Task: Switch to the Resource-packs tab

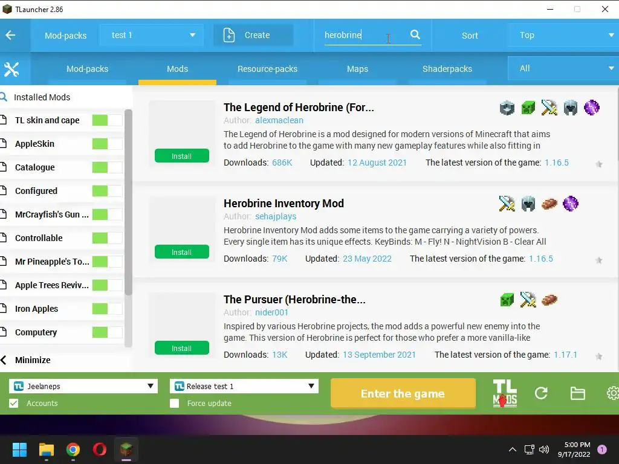Action: (267, 69)
